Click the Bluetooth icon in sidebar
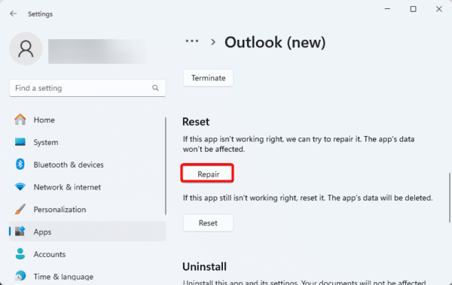The width and height of the screenshot is (452, 285). [x=20, y=165]
